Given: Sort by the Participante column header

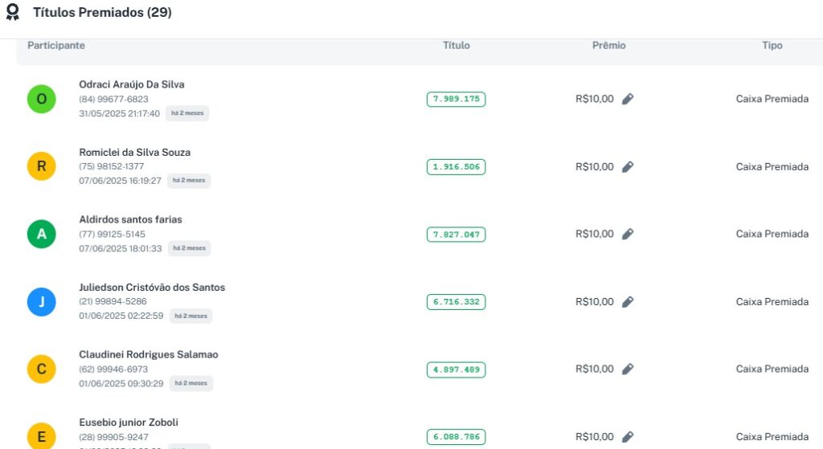Looking at the screenshot, I should click(x=56, y=46).
